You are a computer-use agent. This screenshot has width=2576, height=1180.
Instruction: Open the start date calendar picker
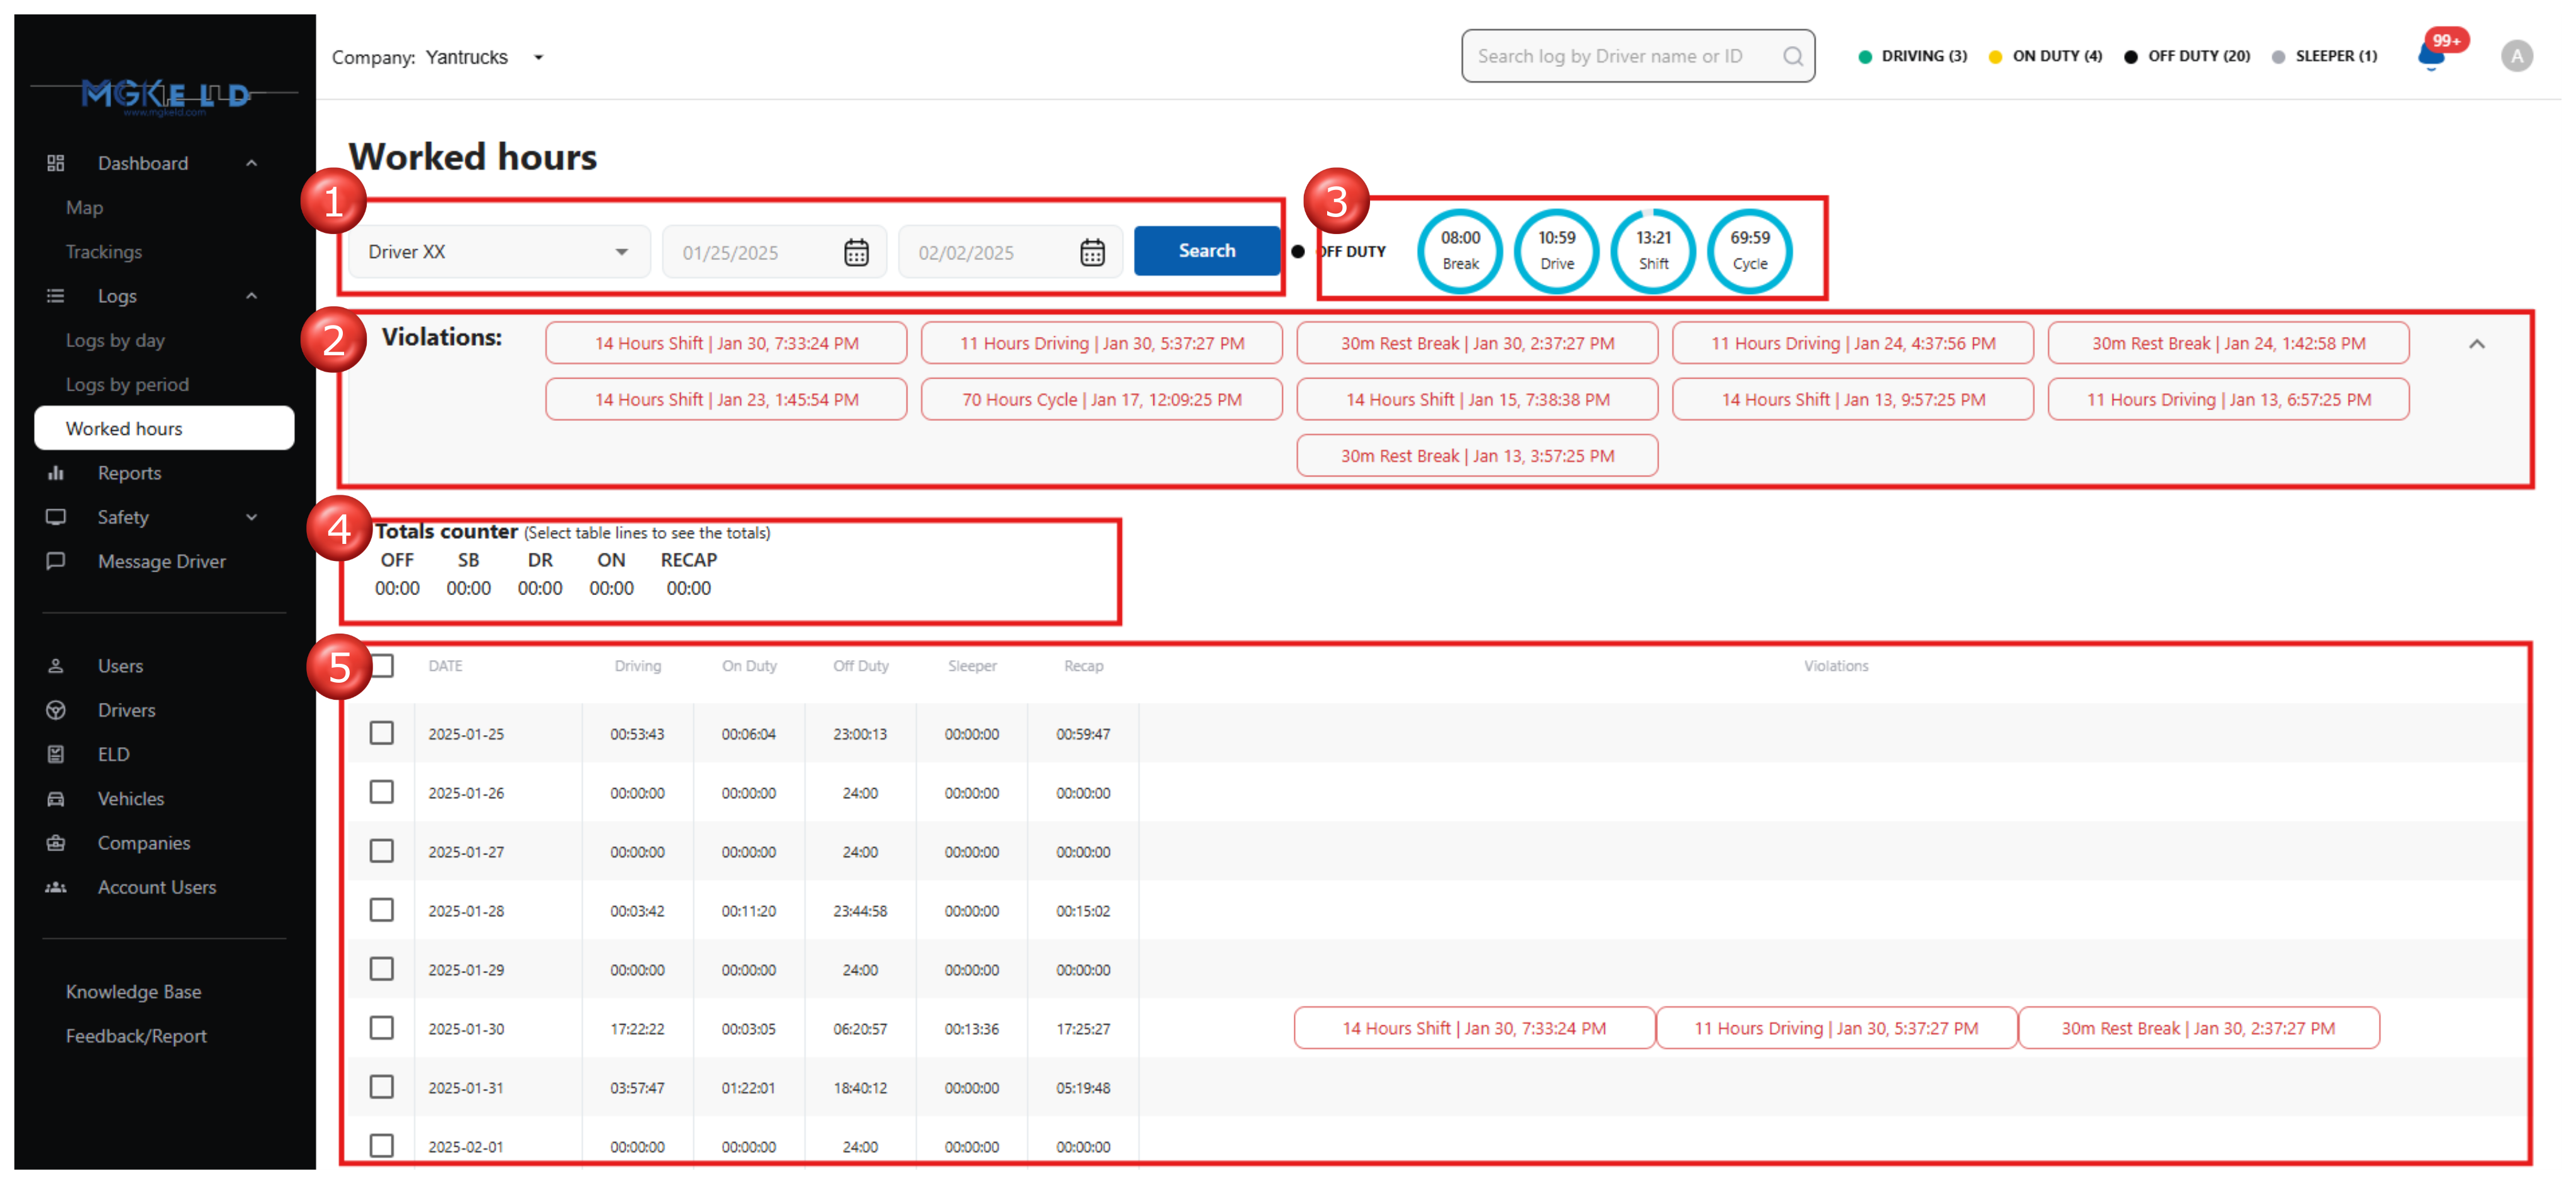click(x=856, y=252)
